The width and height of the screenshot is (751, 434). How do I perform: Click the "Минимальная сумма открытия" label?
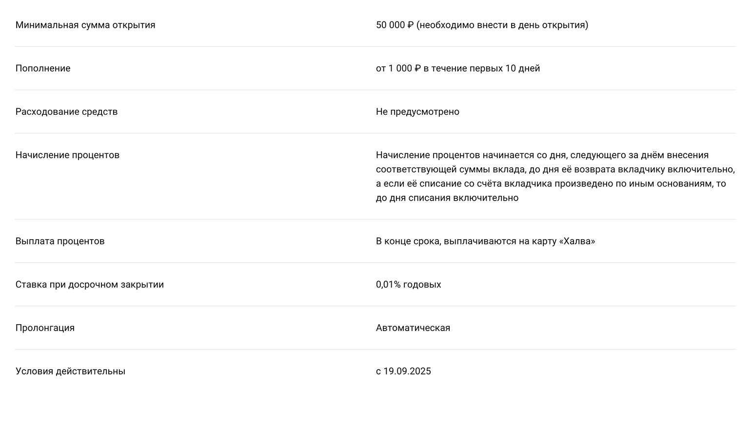(x=85, y=25)
